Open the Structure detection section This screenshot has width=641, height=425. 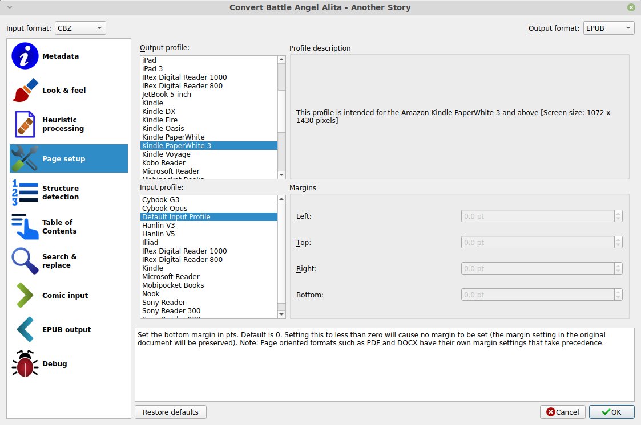68,193
